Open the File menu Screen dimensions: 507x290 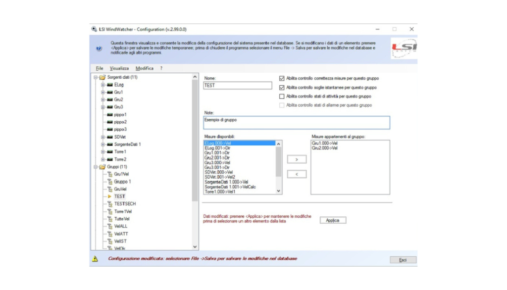[x=100, y=68]
